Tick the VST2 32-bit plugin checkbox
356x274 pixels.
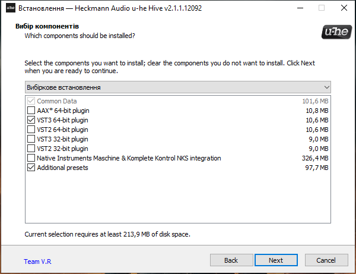click(x=31, y=149)
